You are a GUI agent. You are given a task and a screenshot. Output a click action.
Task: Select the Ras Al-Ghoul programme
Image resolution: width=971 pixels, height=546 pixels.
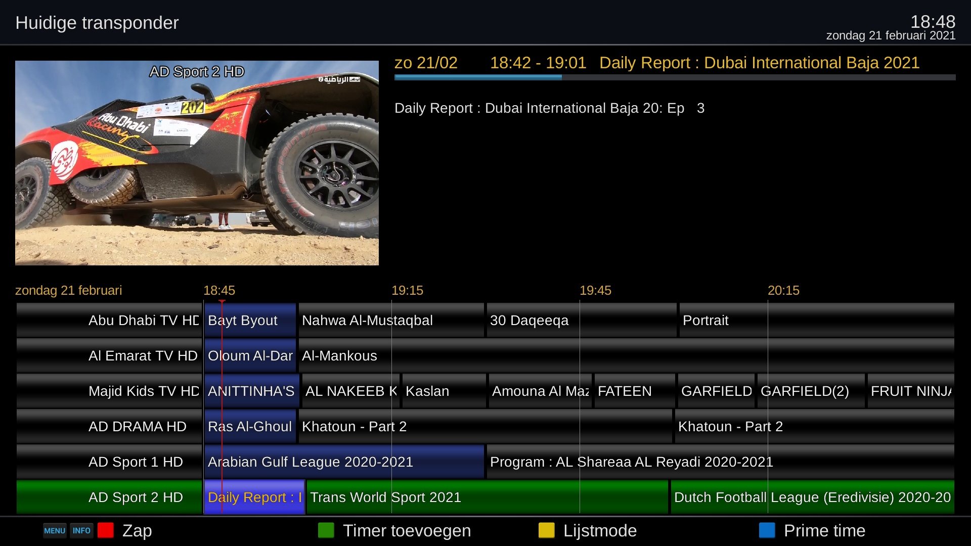250,426
